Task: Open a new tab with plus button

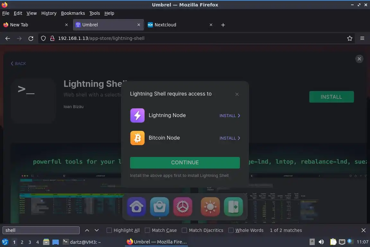Action: 223,25
